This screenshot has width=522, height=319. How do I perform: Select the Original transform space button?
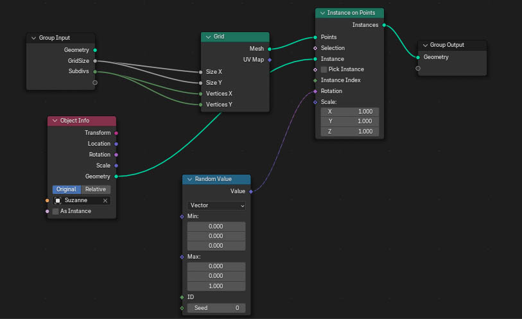66,189
